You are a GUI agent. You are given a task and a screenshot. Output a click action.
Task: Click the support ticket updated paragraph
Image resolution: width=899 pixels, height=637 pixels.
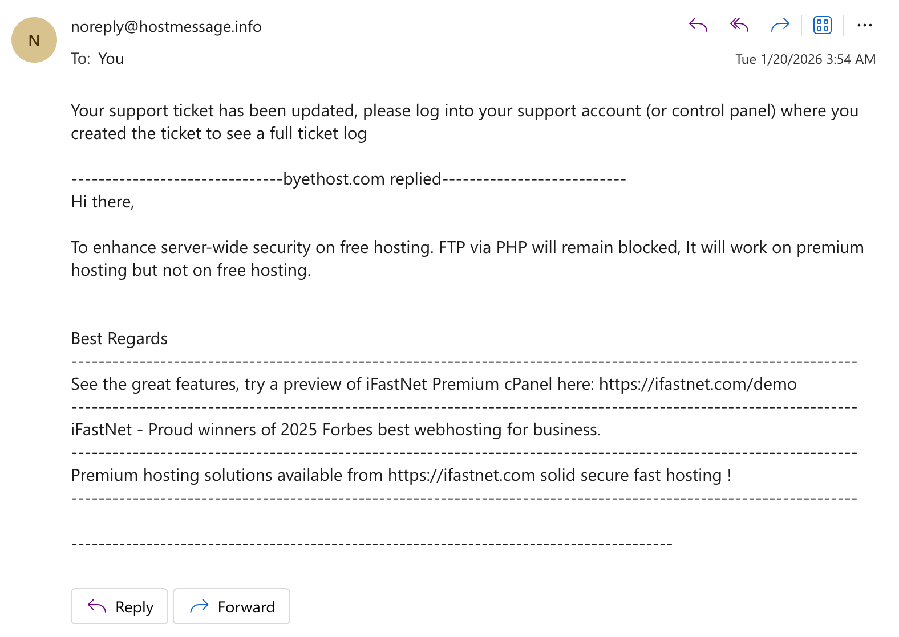coord(464,122)
